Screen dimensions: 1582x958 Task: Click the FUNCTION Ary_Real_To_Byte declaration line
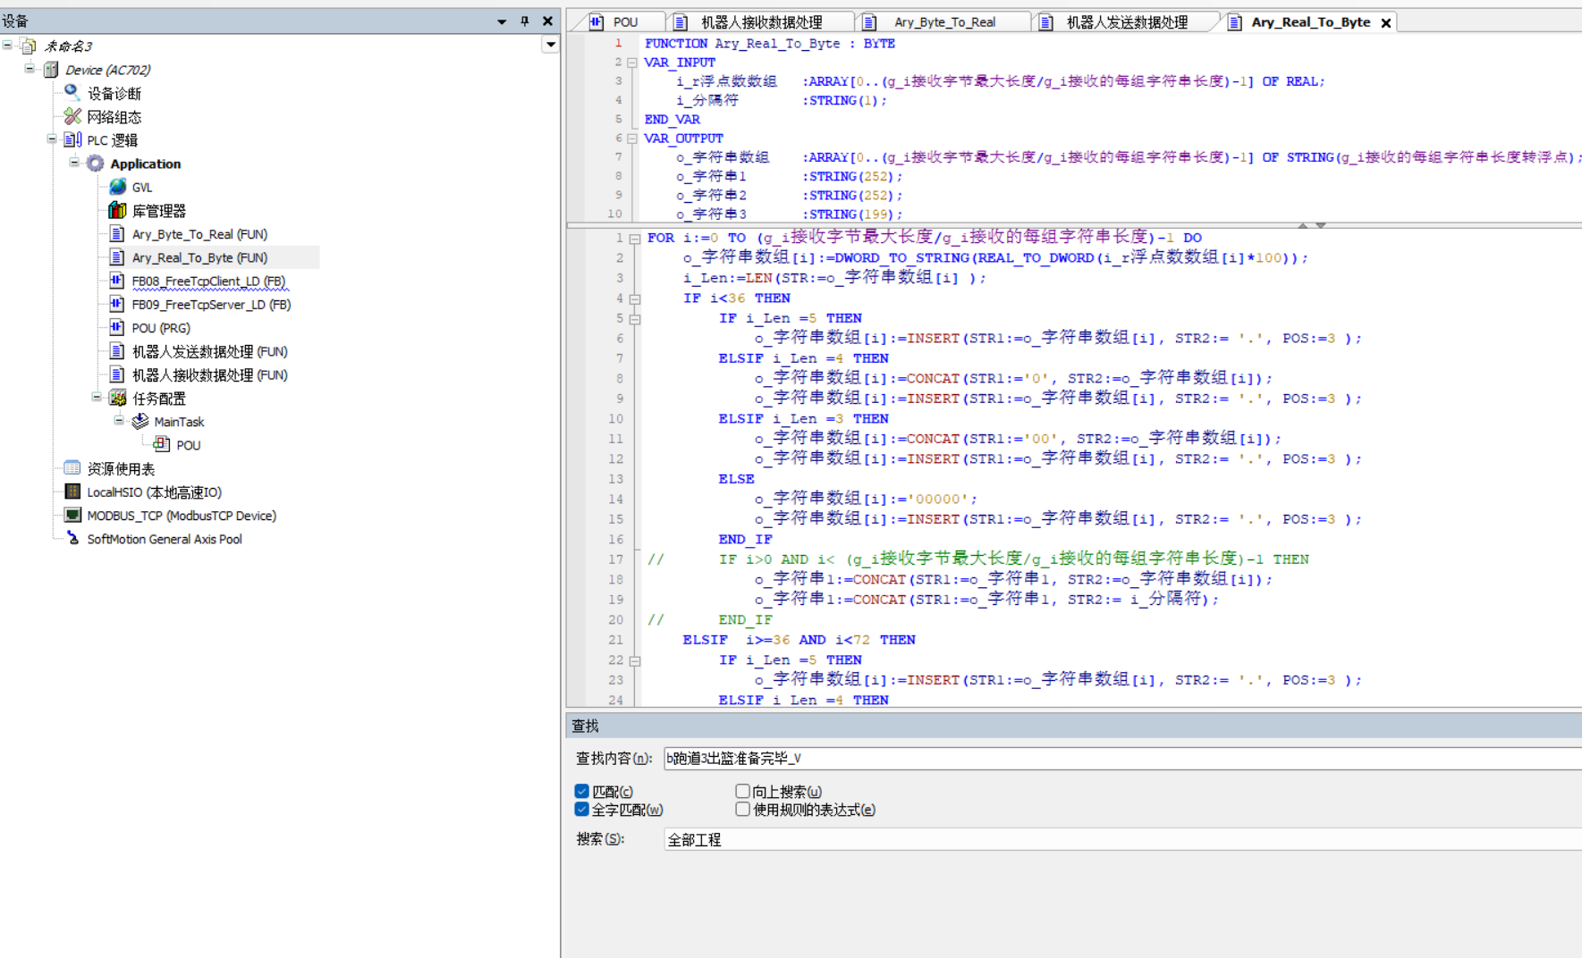(x=769, y=43)
